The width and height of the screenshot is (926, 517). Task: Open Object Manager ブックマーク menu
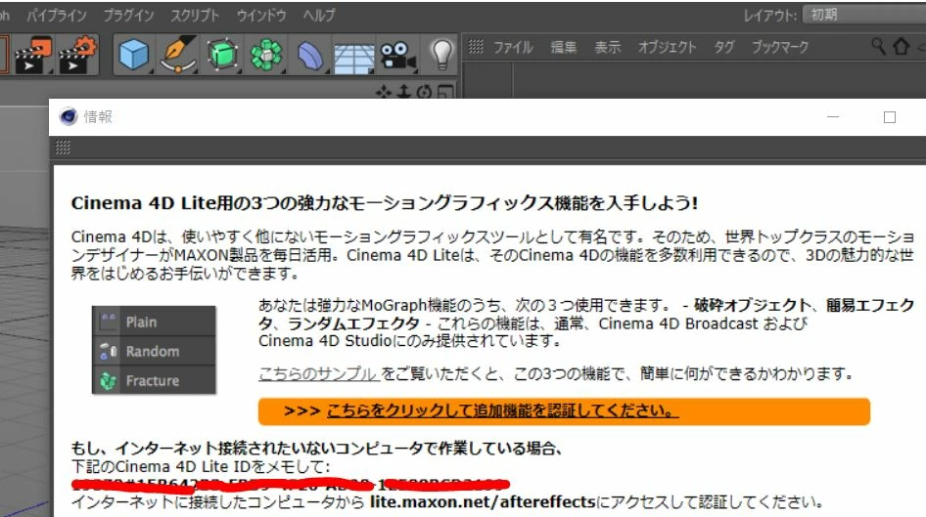pos(779,47)
